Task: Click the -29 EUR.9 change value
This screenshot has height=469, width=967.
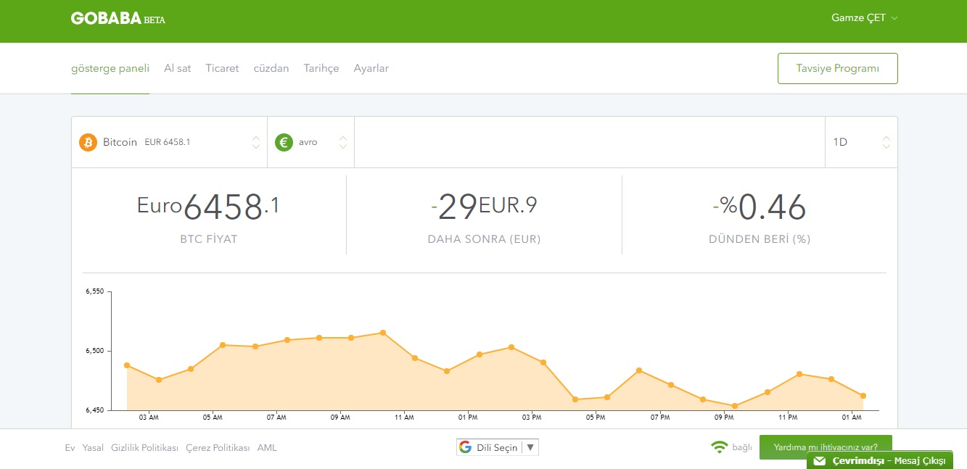Action: [484, 207]
